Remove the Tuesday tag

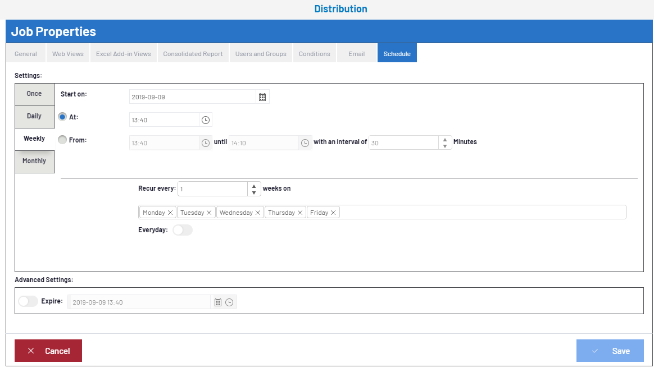click(x=209, y=213)
